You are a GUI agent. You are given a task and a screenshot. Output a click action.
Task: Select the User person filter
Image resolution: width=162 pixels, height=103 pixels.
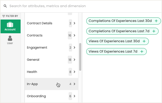10,40
